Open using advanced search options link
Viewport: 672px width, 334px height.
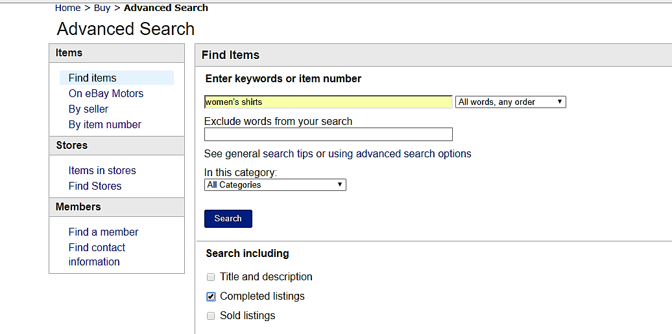pyautogui.click(x=400, y=154)
